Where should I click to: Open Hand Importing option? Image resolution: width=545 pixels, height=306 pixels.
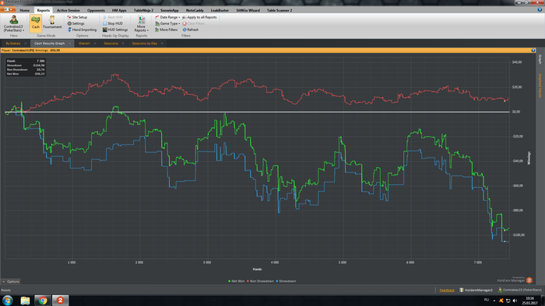82,30
